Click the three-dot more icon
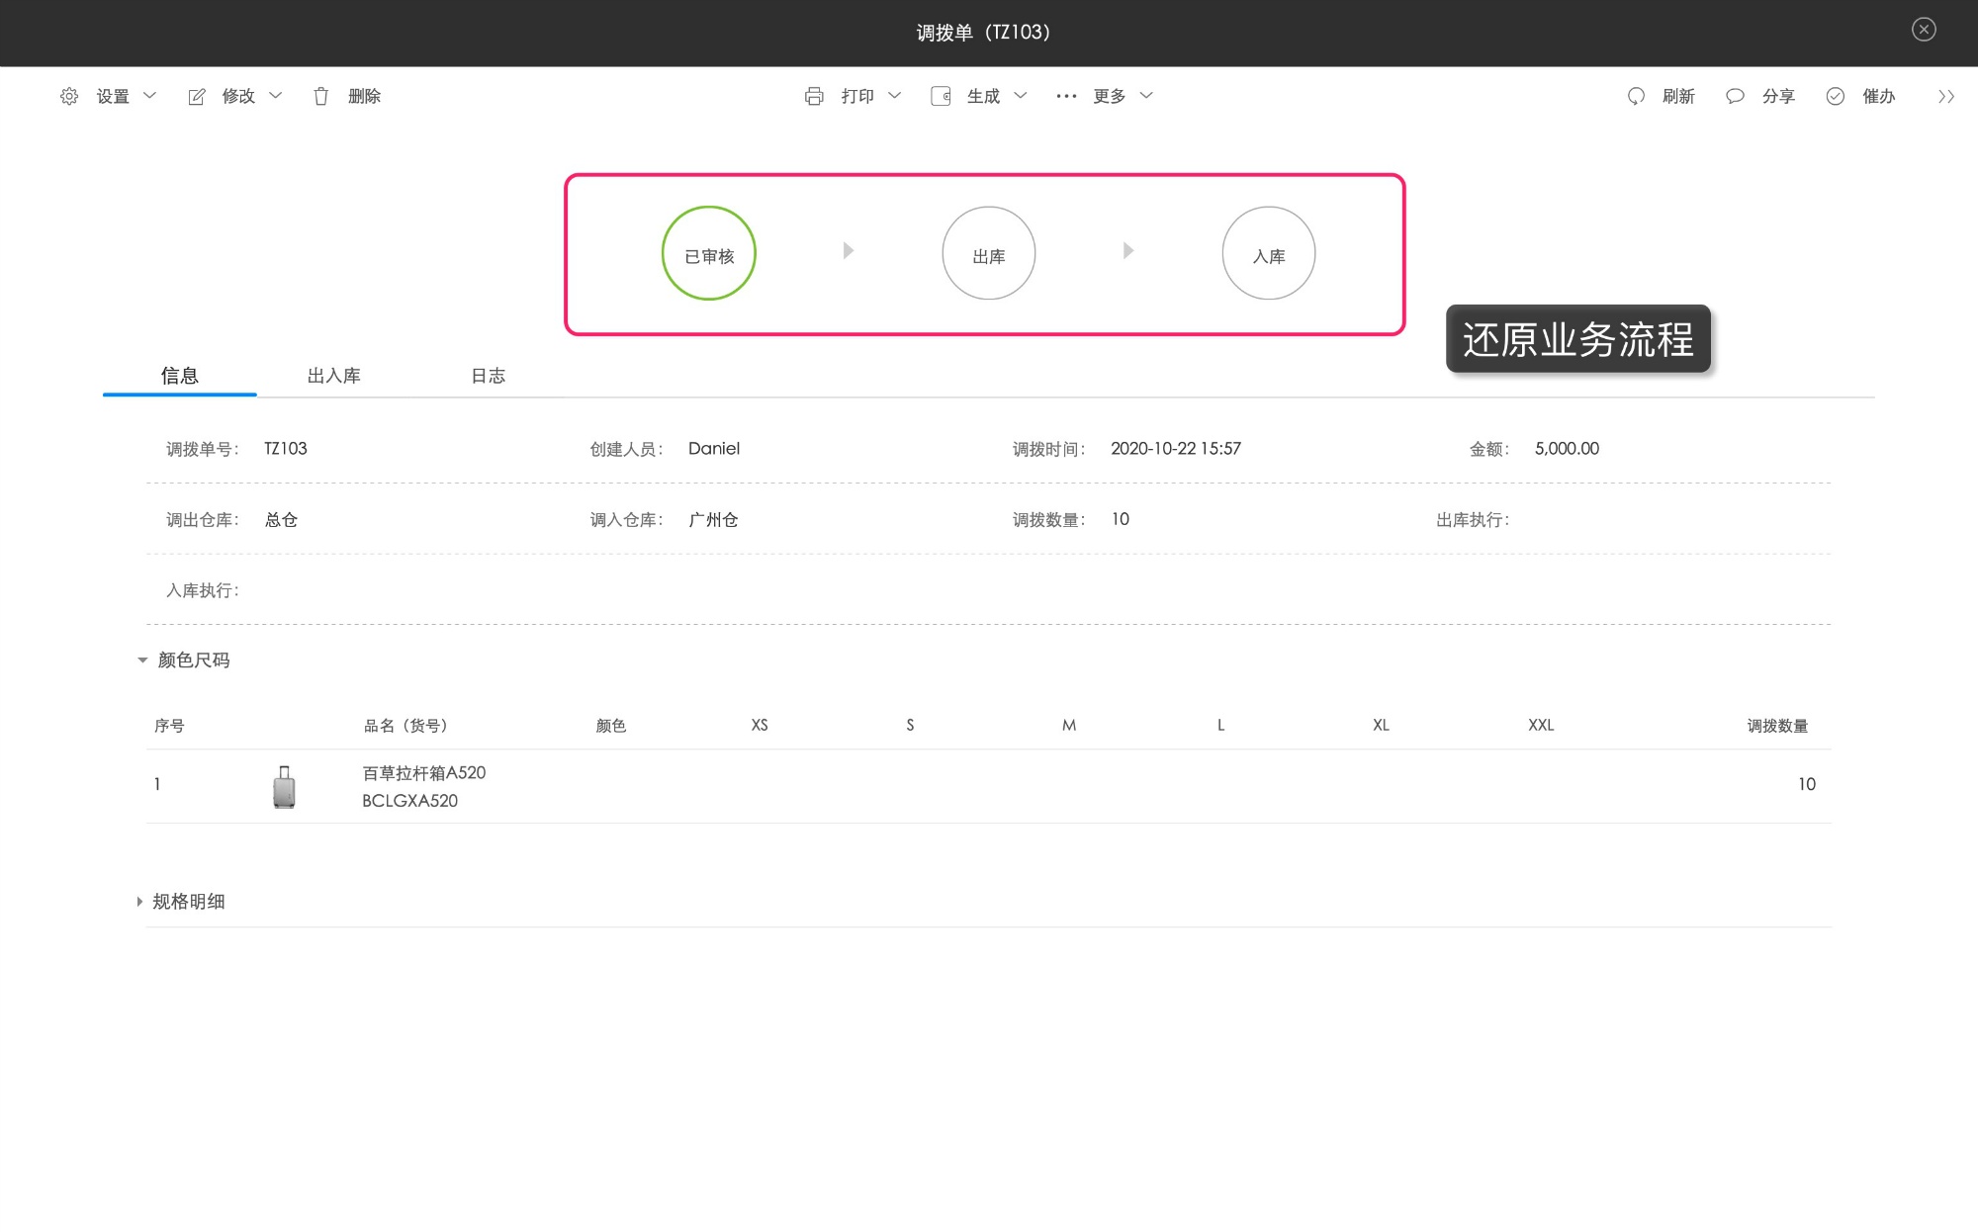The width and height of the screenshot is (1978, 1232). 1066,96
